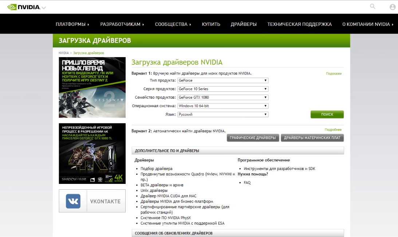Click Сообщения об обновлениях драйверов header
Image resolution: width=398 pixels, height=237 pixels.
[x=237, y=233]
